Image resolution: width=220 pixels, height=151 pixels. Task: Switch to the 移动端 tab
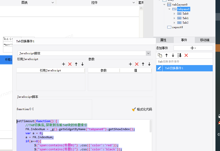click(205, 40)
